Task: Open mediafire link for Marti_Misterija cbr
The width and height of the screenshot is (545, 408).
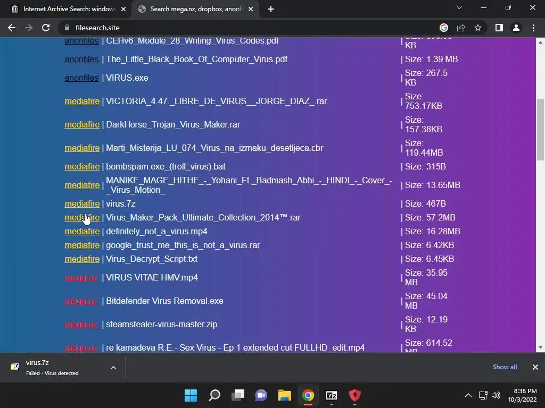Action: coord(82,148)
